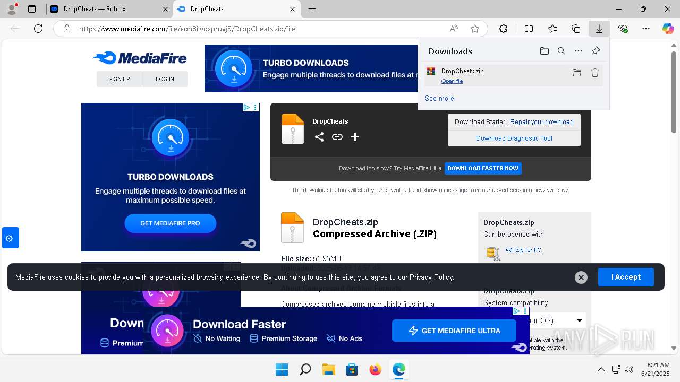Open Favorites list icon

point(552,29)
